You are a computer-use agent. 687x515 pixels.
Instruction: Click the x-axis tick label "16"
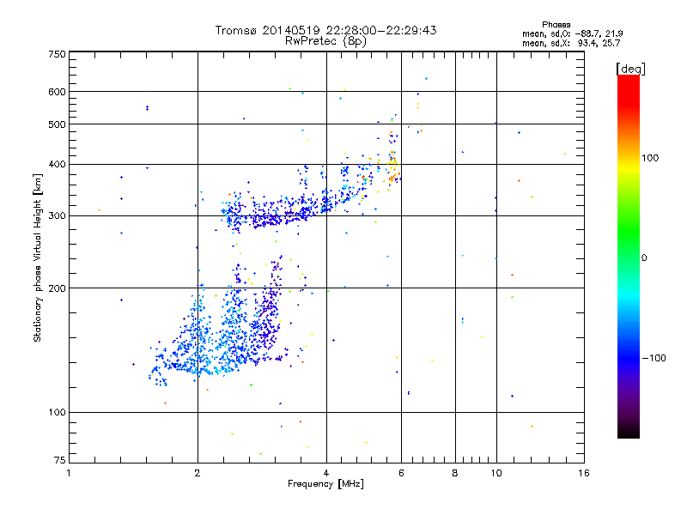[x=584, y=473]
